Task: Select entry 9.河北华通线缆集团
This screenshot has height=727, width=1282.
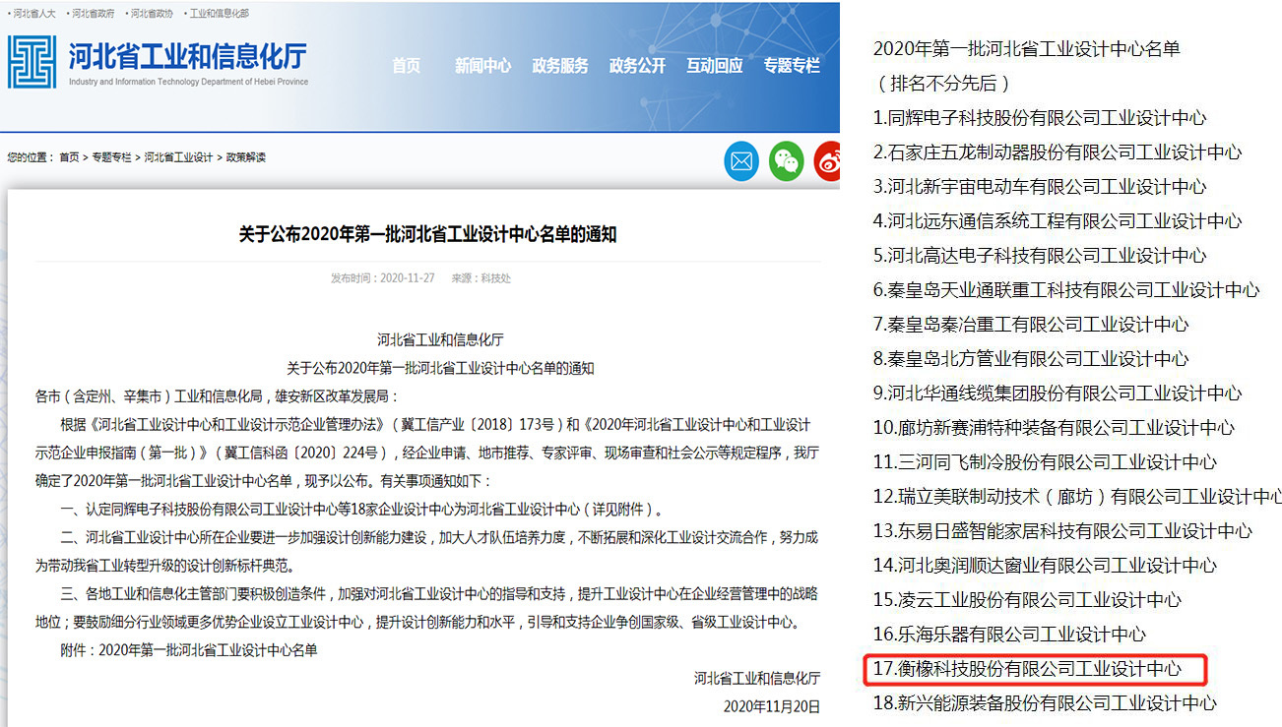Action: 1058,393
